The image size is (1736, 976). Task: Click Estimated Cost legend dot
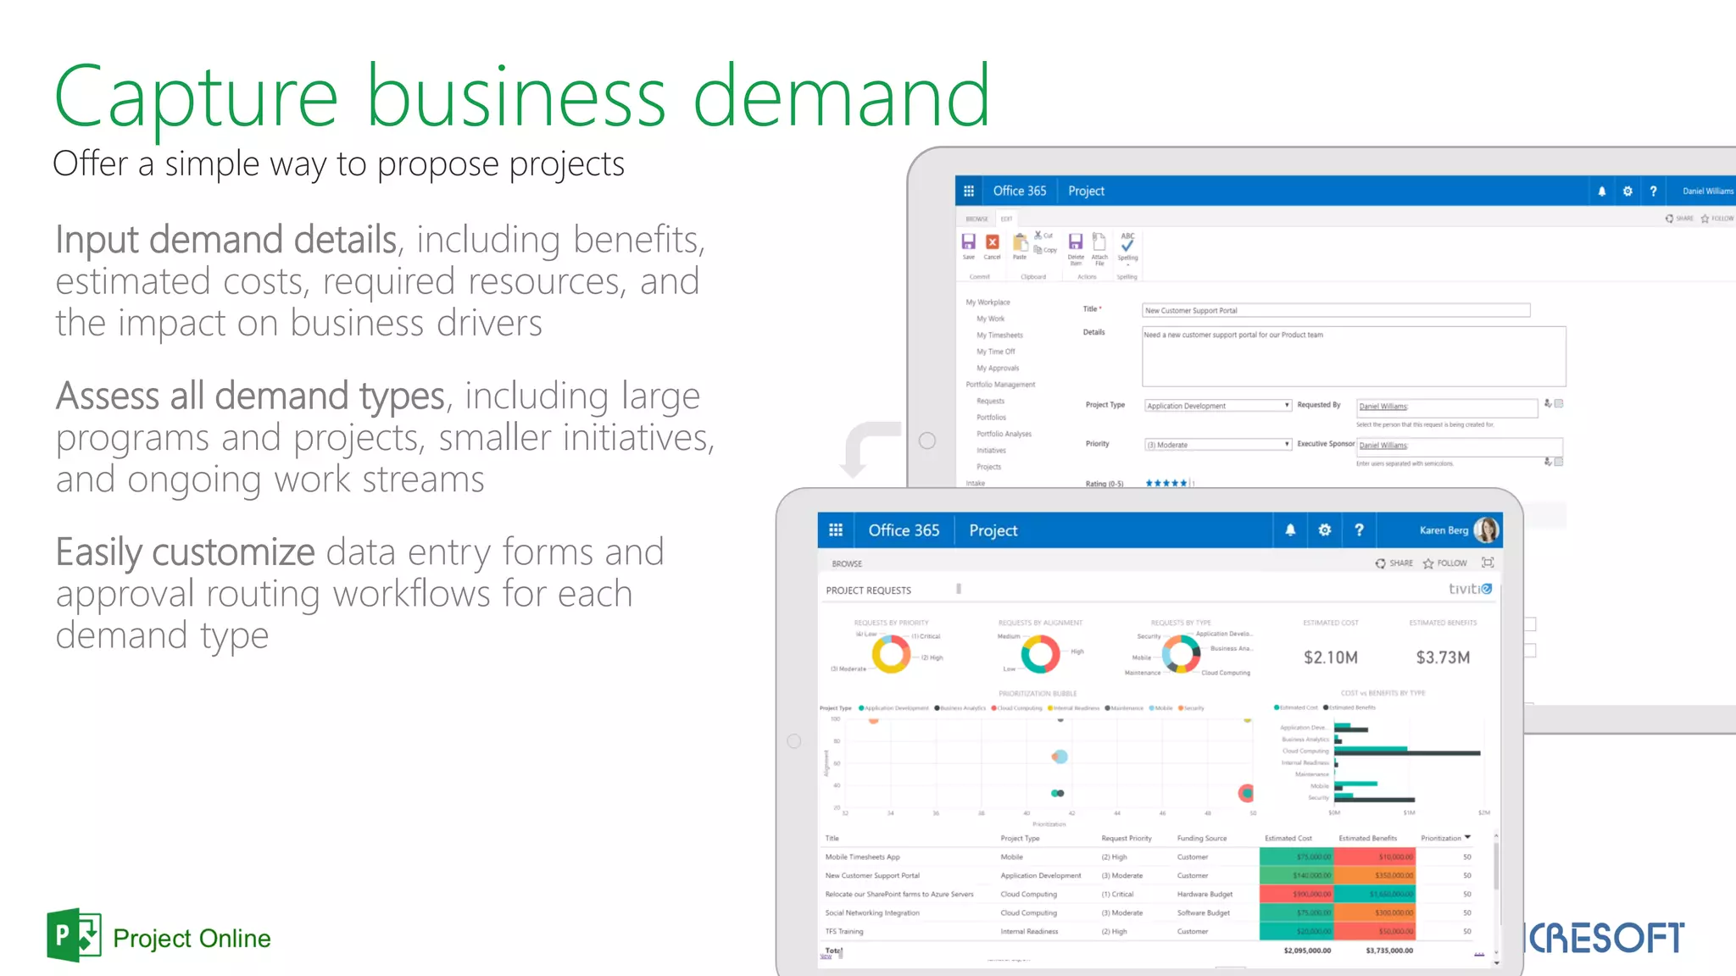point(1277,707)
